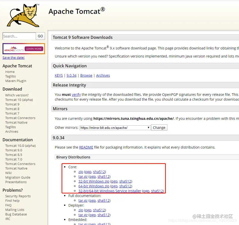
Task: View Security Reports under Problems
Action: [18, 196]
